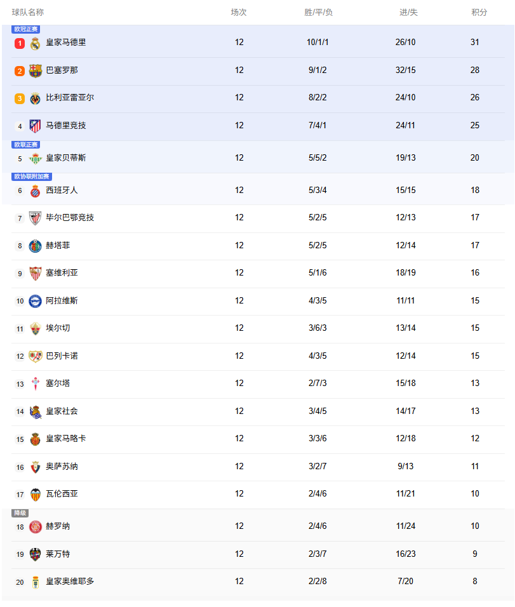Click the Villarreal yellow crest icon

tap(36, 98)
